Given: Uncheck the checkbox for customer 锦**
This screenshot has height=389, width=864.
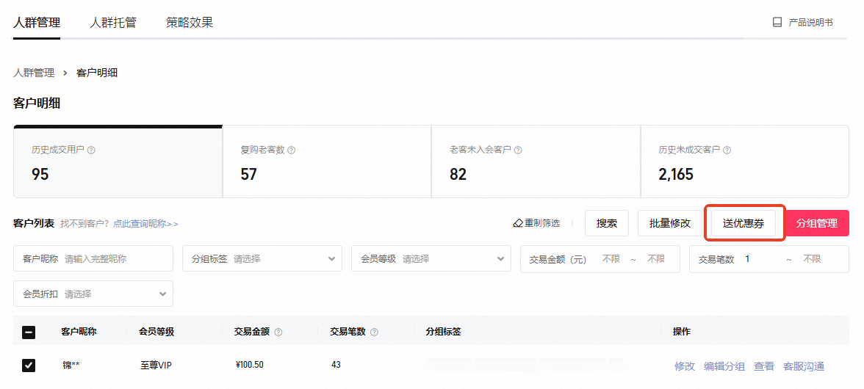Looking at the screenshot, I should pos(29,366).
